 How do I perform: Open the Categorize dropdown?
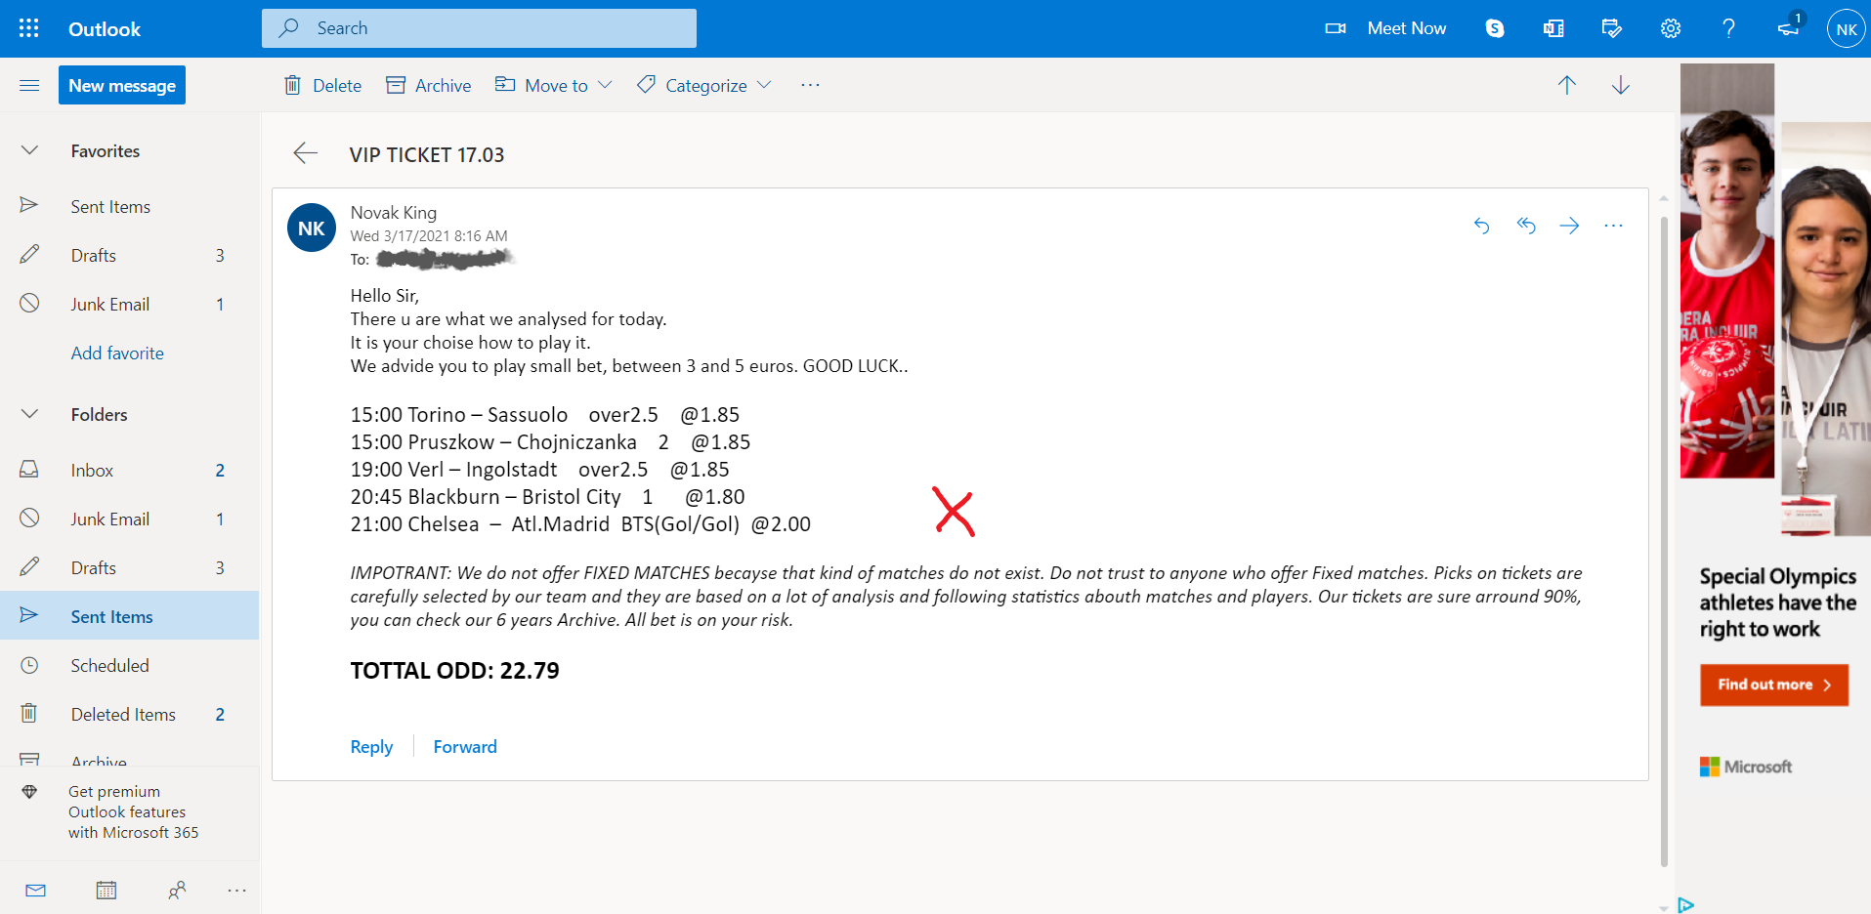704,85
